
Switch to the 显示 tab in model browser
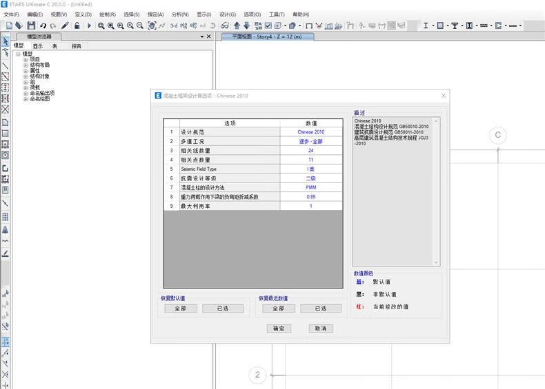point(37,46)
